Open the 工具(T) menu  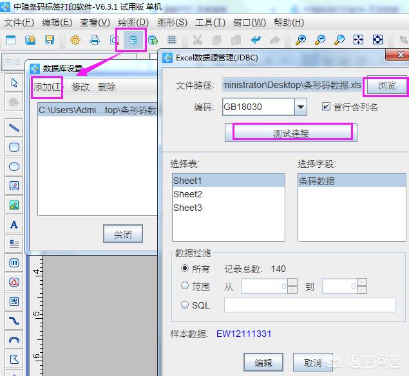[210, 22]
